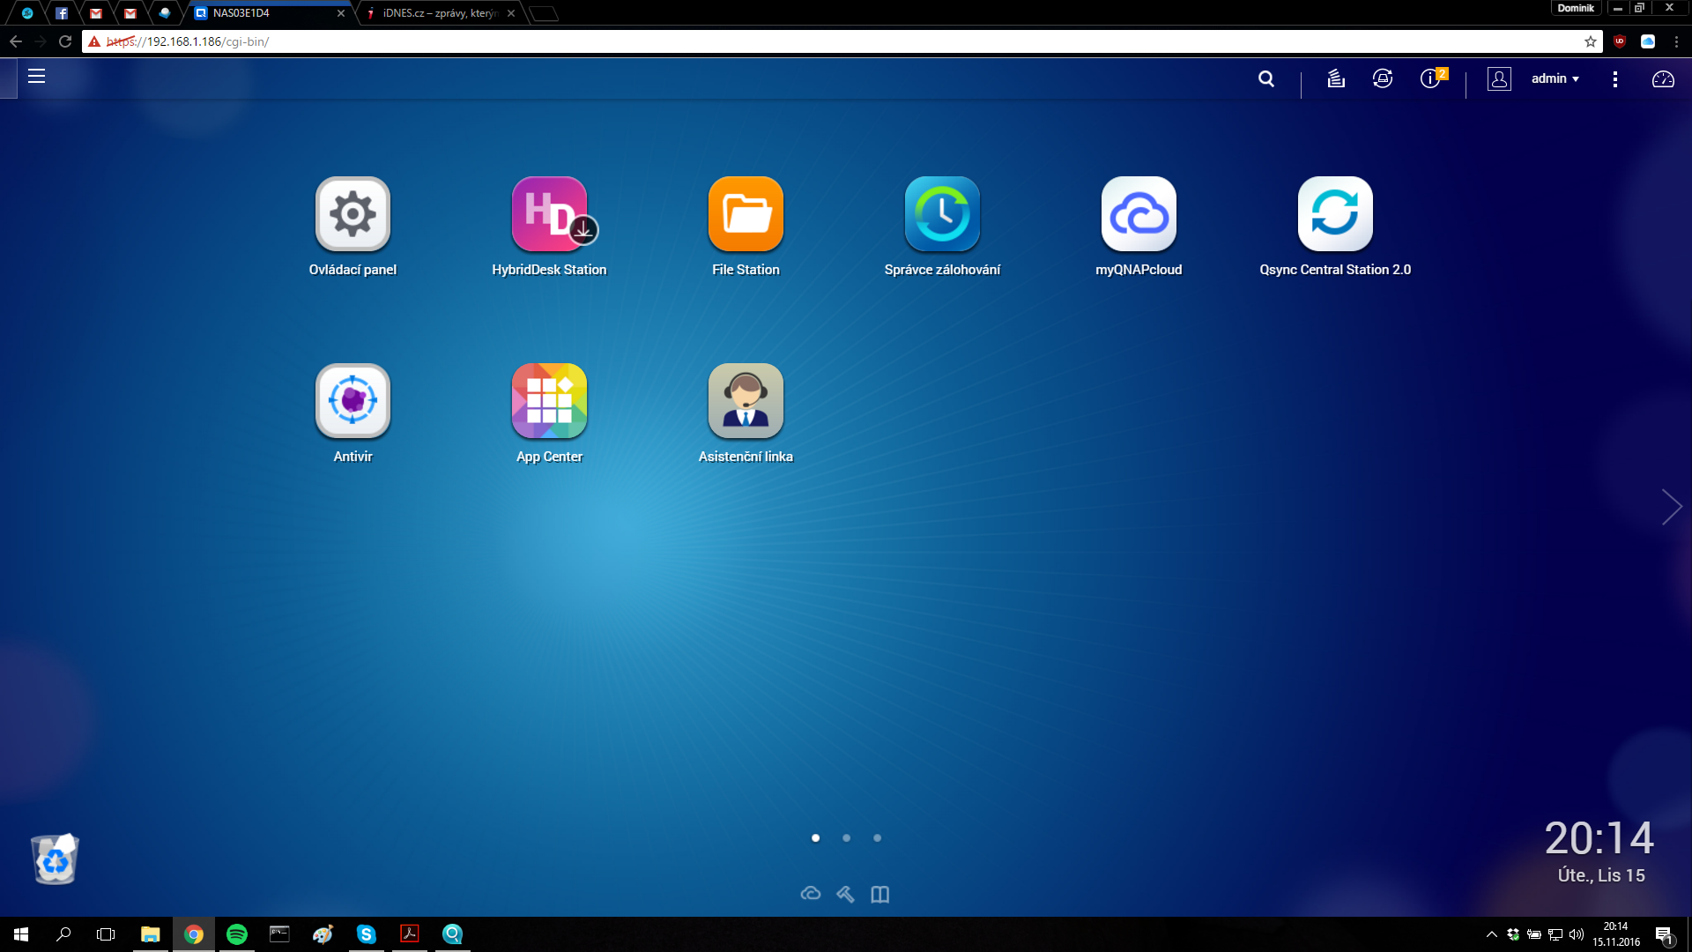1692x952 pixels.
Task: Launch Qsync Central Station 2.0
Action: point(1335,214)
